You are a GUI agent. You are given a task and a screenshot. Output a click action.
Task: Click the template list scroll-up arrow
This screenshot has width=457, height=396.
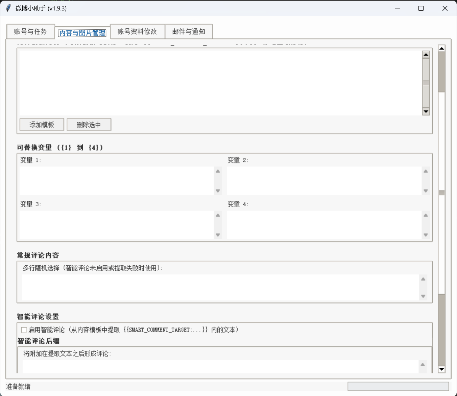tap(426, 54)
